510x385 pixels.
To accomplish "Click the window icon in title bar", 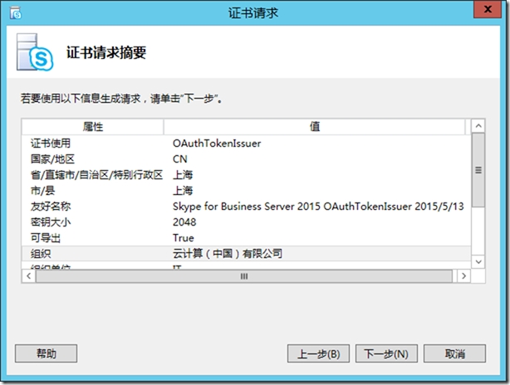I will [x=15, y=13].
